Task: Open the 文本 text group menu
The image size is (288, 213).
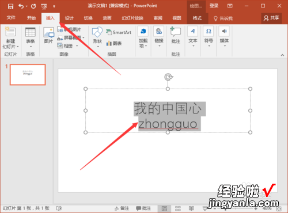Action: pyautogui.click(x=193, y=37)
